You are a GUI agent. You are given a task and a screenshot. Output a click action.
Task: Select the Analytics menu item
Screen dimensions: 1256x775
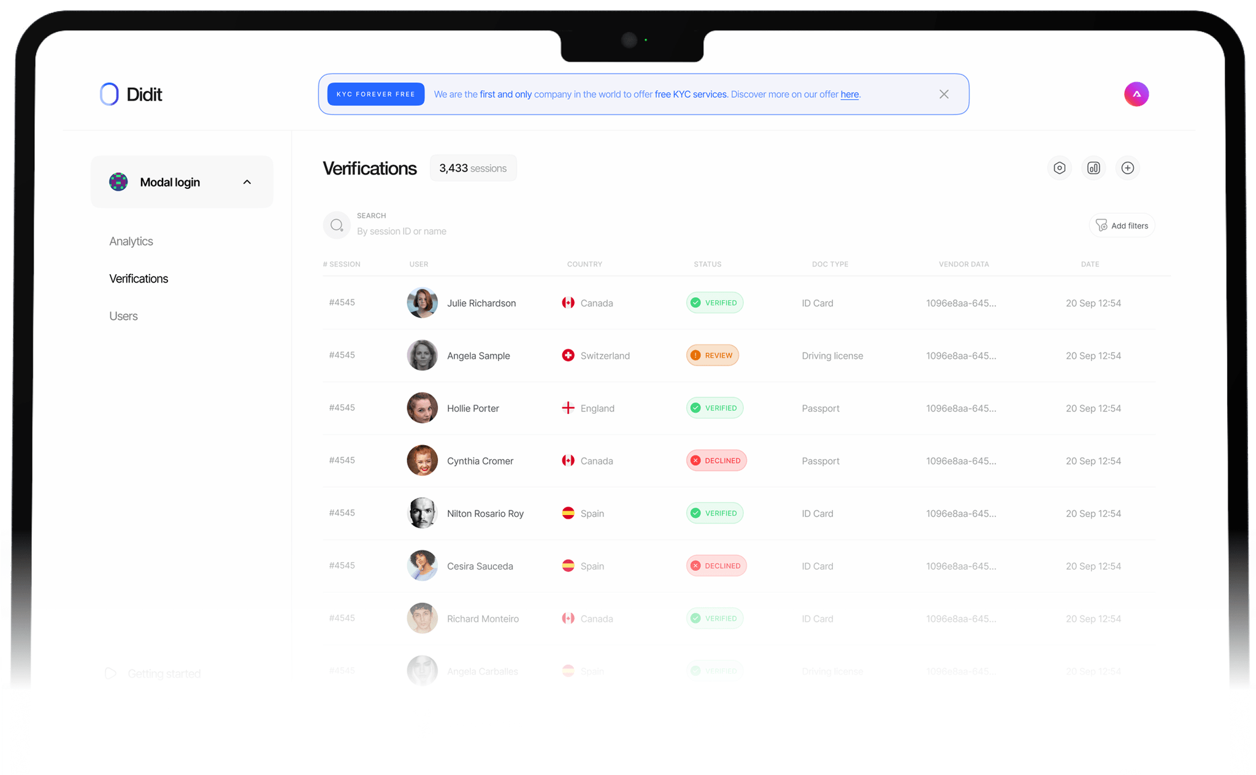[x=130, y=240]
